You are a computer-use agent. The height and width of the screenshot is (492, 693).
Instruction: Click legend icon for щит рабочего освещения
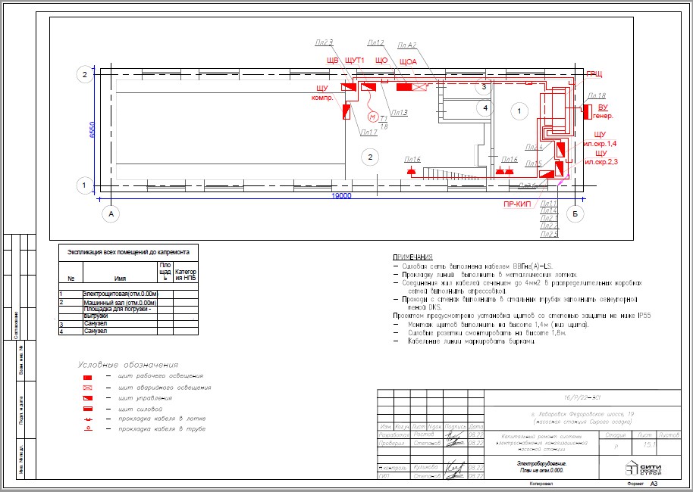(x=87, y=378)
